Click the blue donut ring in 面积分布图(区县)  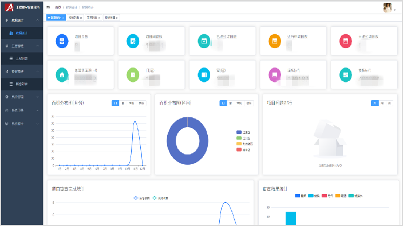click(x=171, y=141)
